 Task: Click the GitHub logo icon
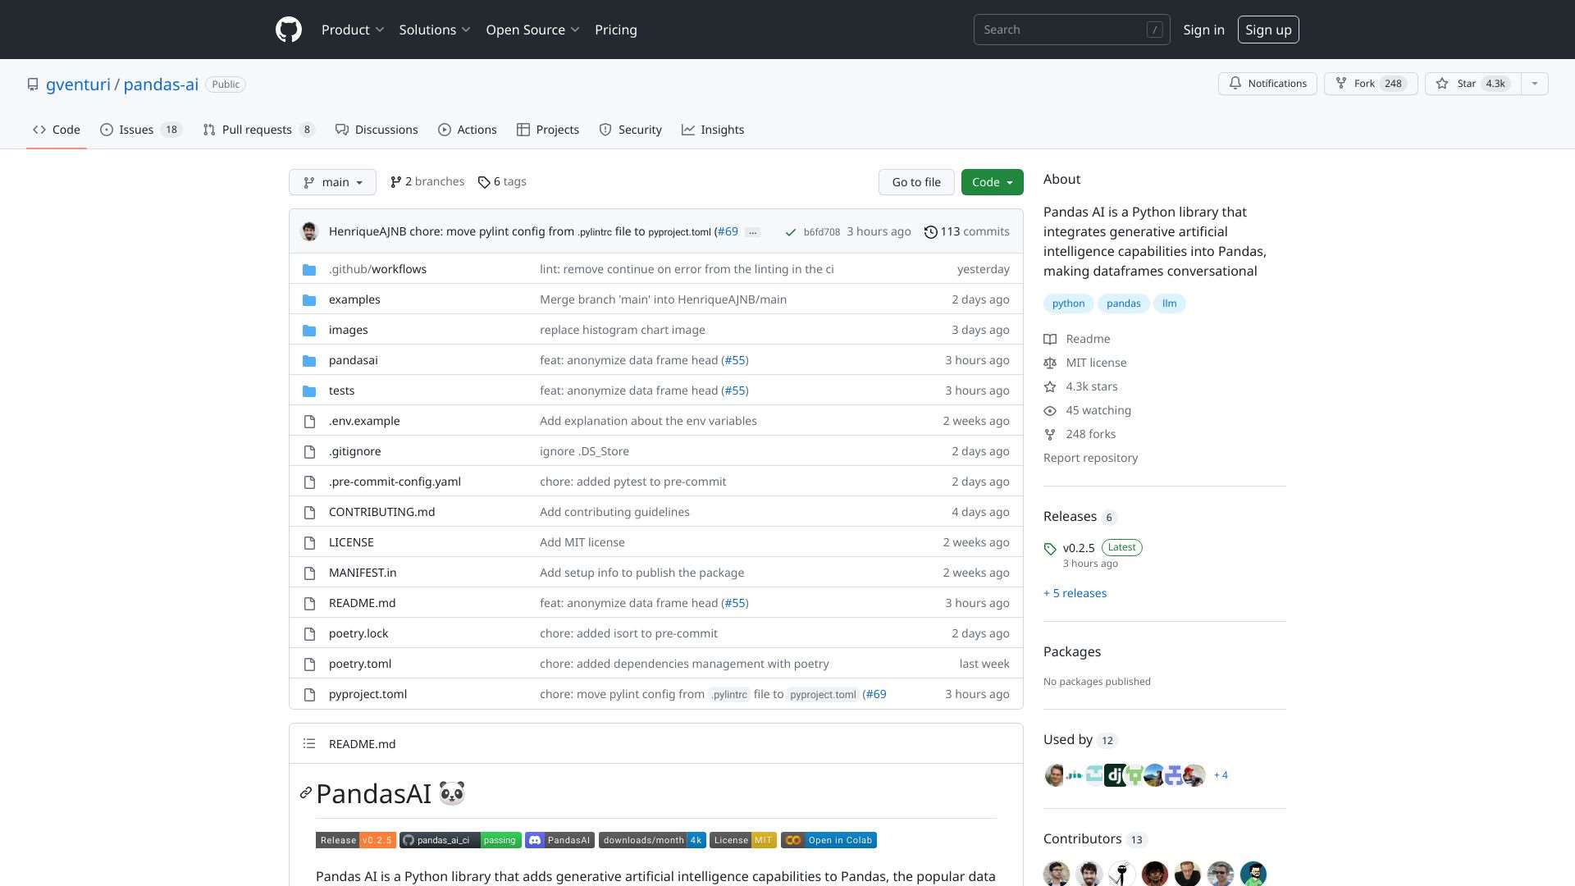[x=289, y=30]
